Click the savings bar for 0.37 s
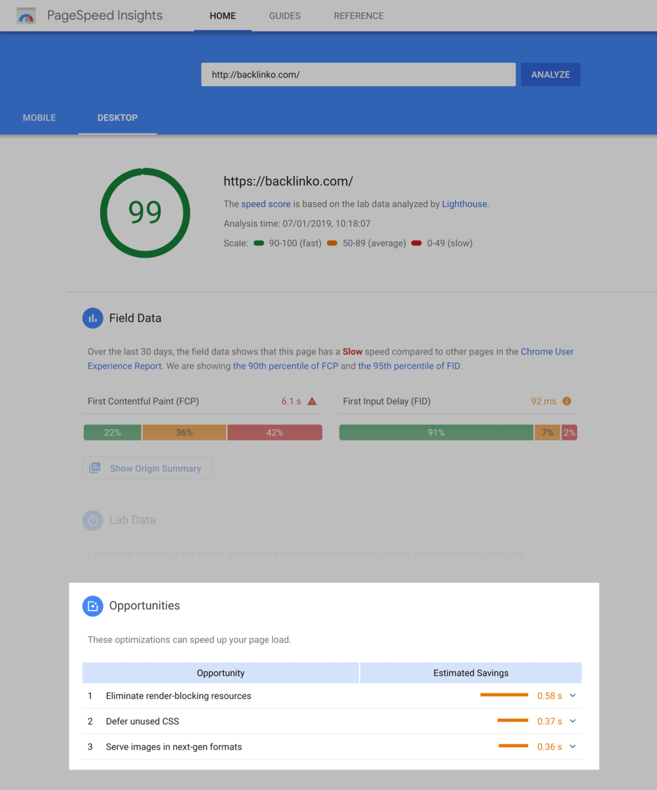Image resolution: width=657 pixels, height=790 pixels. coord(513,721)
